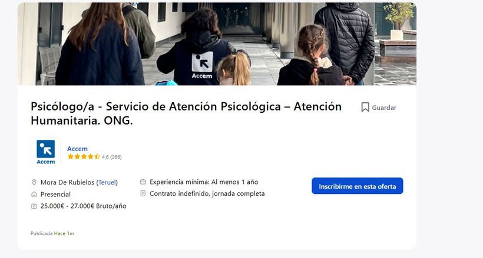Viewport: 483px width, 258px height.
Task: Click the briefcase experience icon
Action: [x=143, y=182]
